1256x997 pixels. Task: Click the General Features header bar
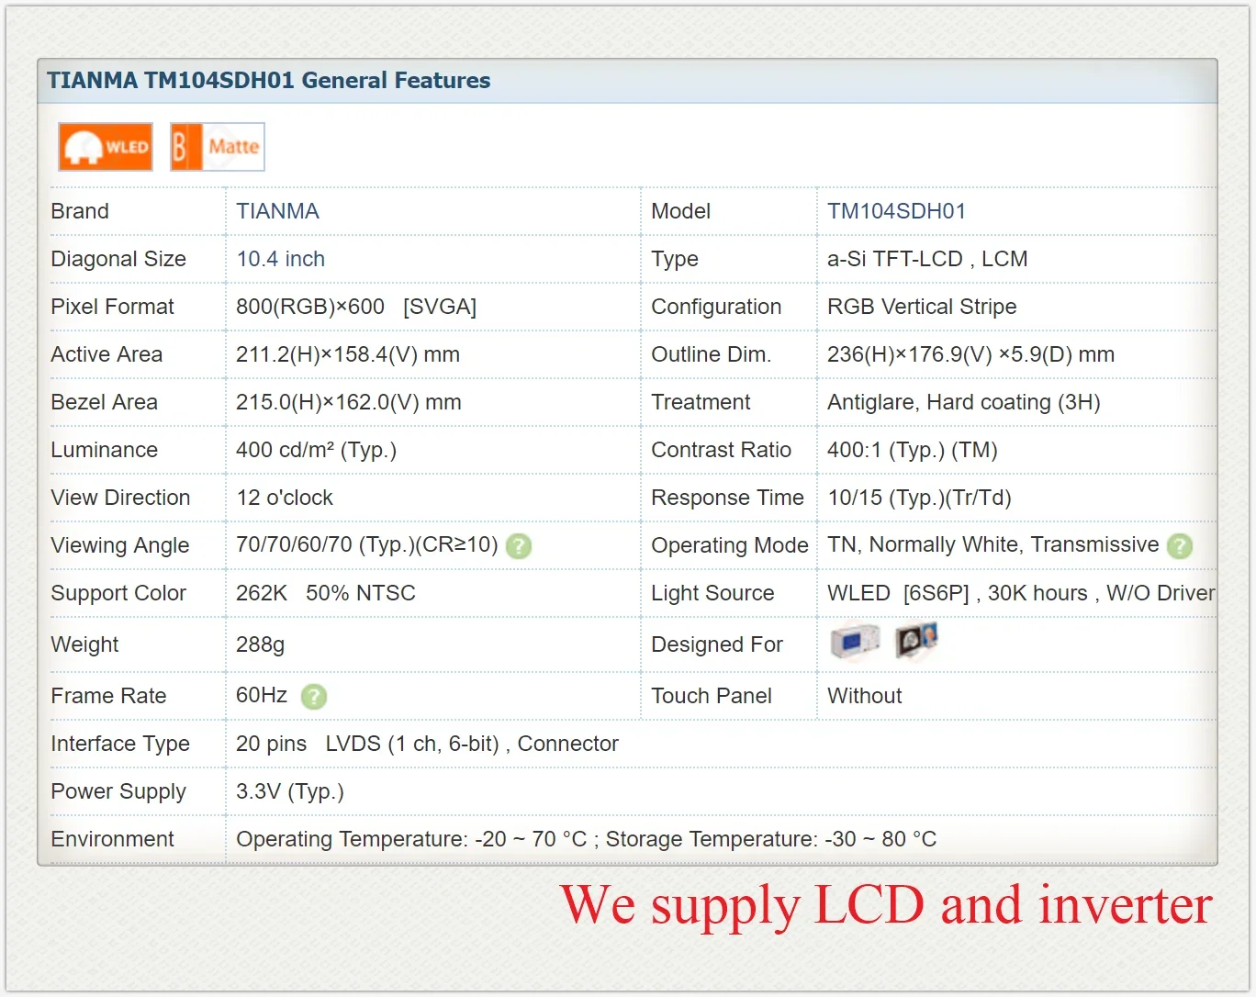[268, 81]
